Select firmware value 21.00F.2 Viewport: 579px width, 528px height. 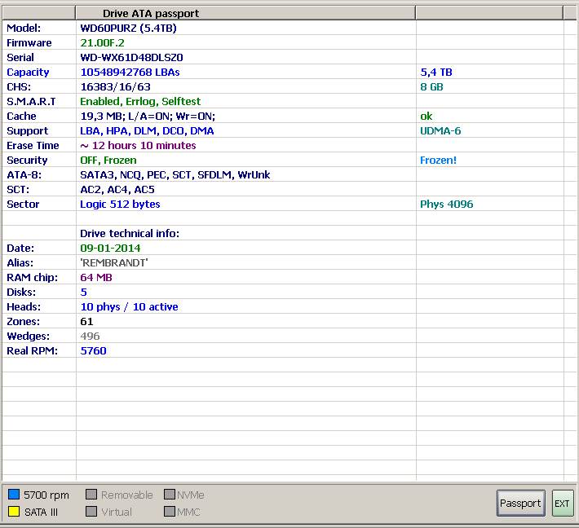(x=102, y=43)
